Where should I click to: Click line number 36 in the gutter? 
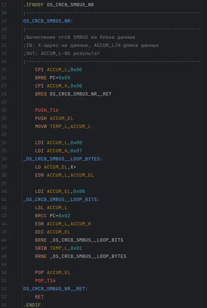pyautogui.click(x=4, y=159)
